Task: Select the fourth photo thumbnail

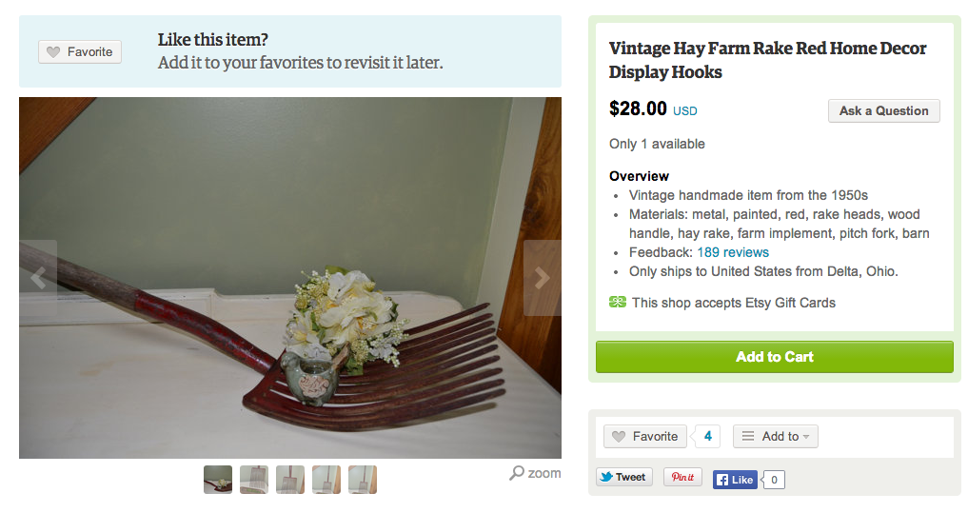Action: 326,480
